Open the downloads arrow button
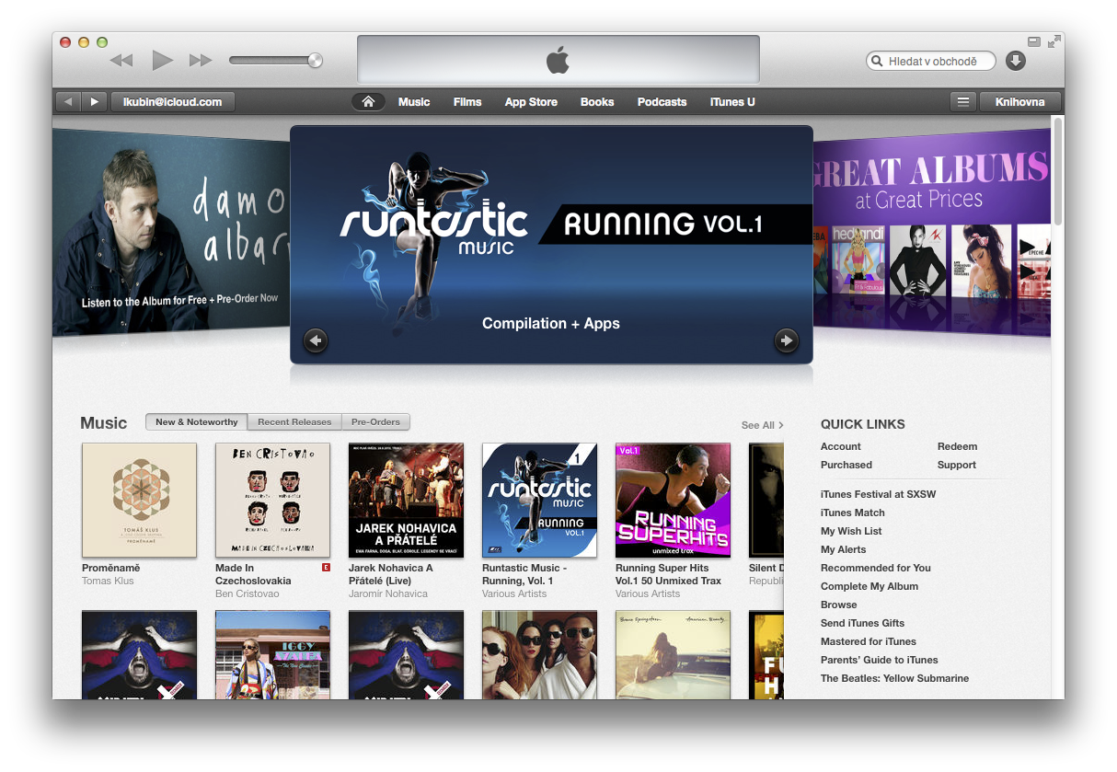1117x772 pixels. [x=1015, y=61]
